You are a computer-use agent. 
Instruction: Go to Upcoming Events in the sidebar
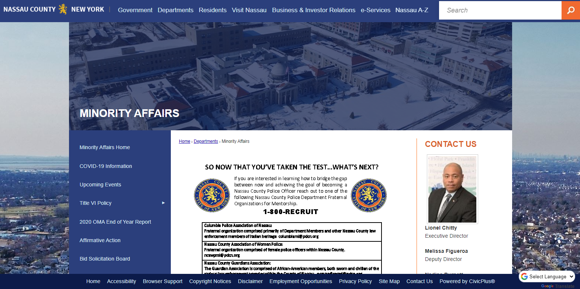point(100,185)
